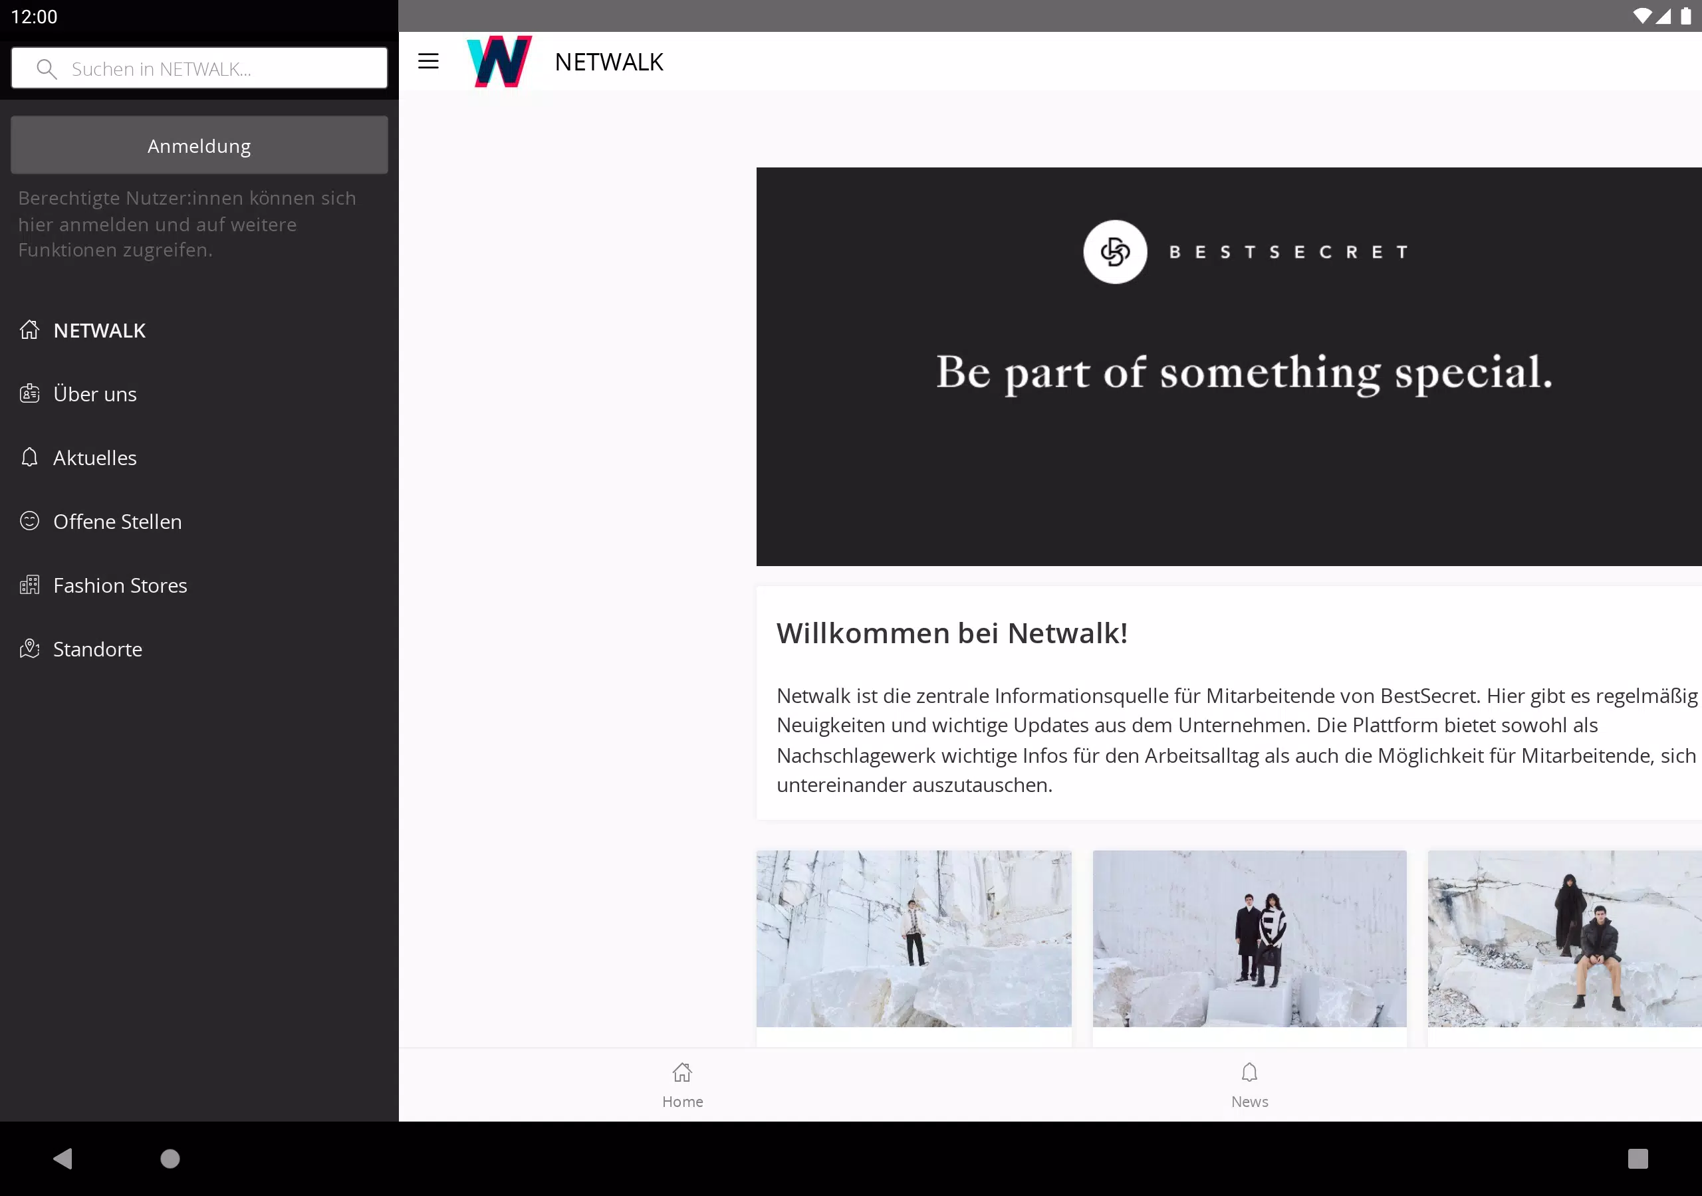Screen dimensions: 1702x1196
Task: Open the thumbnail with couple standing
Action: [x=1249, y=939]
